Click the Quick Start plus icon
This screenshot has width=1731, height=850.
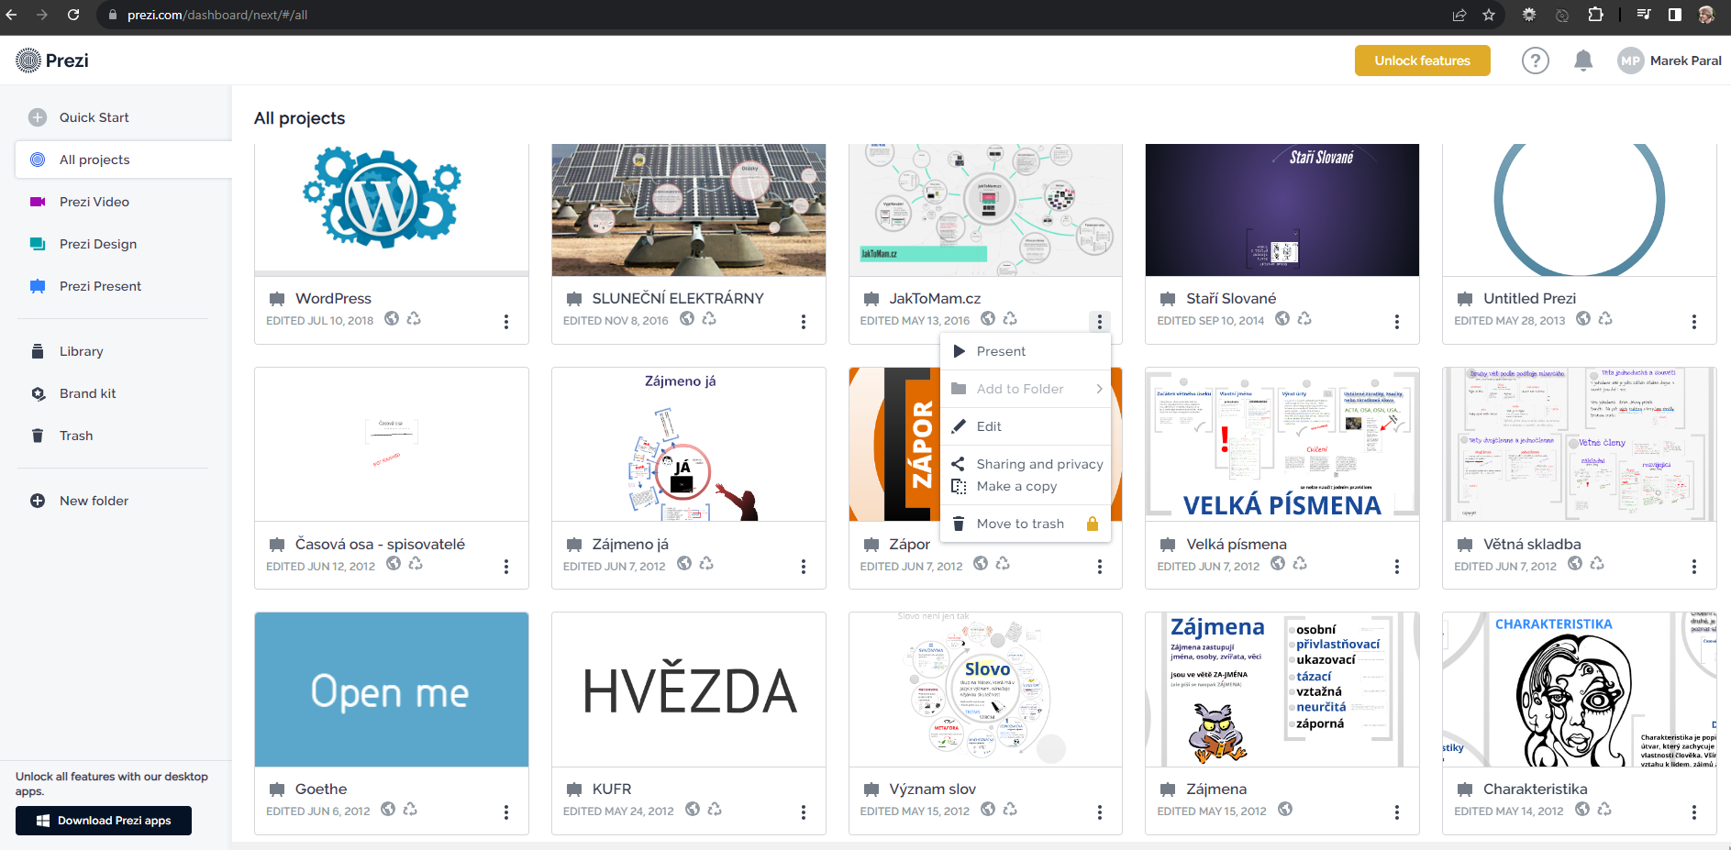pos(37,117)
